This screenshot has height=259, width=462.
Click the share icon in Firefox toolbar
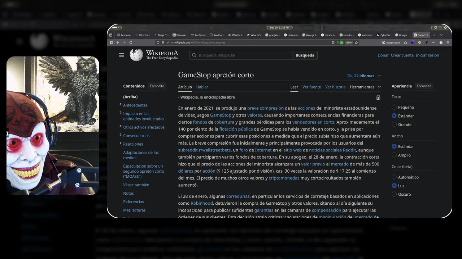(405, 42)
